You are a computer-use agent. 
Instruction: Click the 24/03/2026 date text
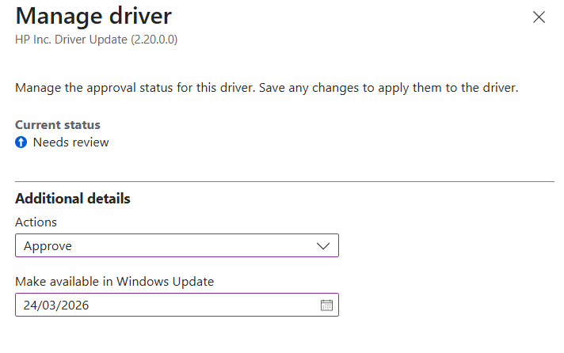click(x=56, y=306)
